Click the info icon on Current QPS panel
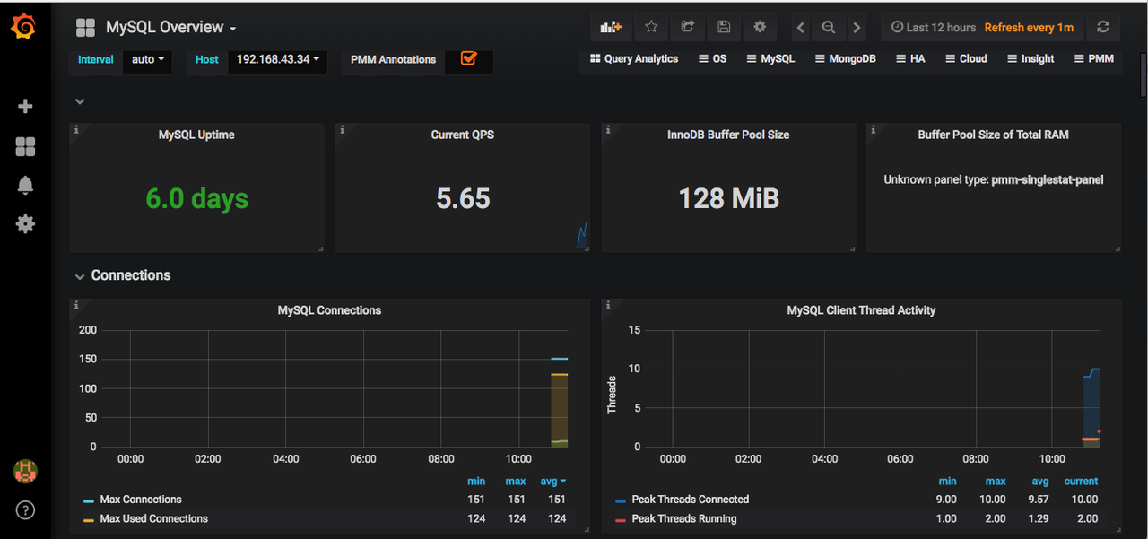Screen dimensions: 1148x539 coord(342,130)
